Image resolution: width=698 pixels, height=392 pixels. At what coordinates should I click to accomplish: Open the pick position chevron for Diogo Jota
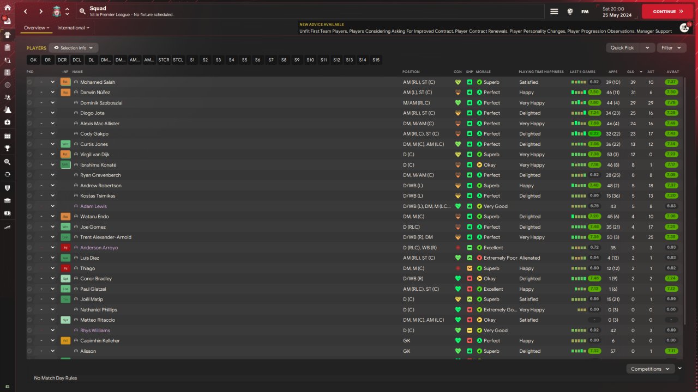[x=53, y=113]
